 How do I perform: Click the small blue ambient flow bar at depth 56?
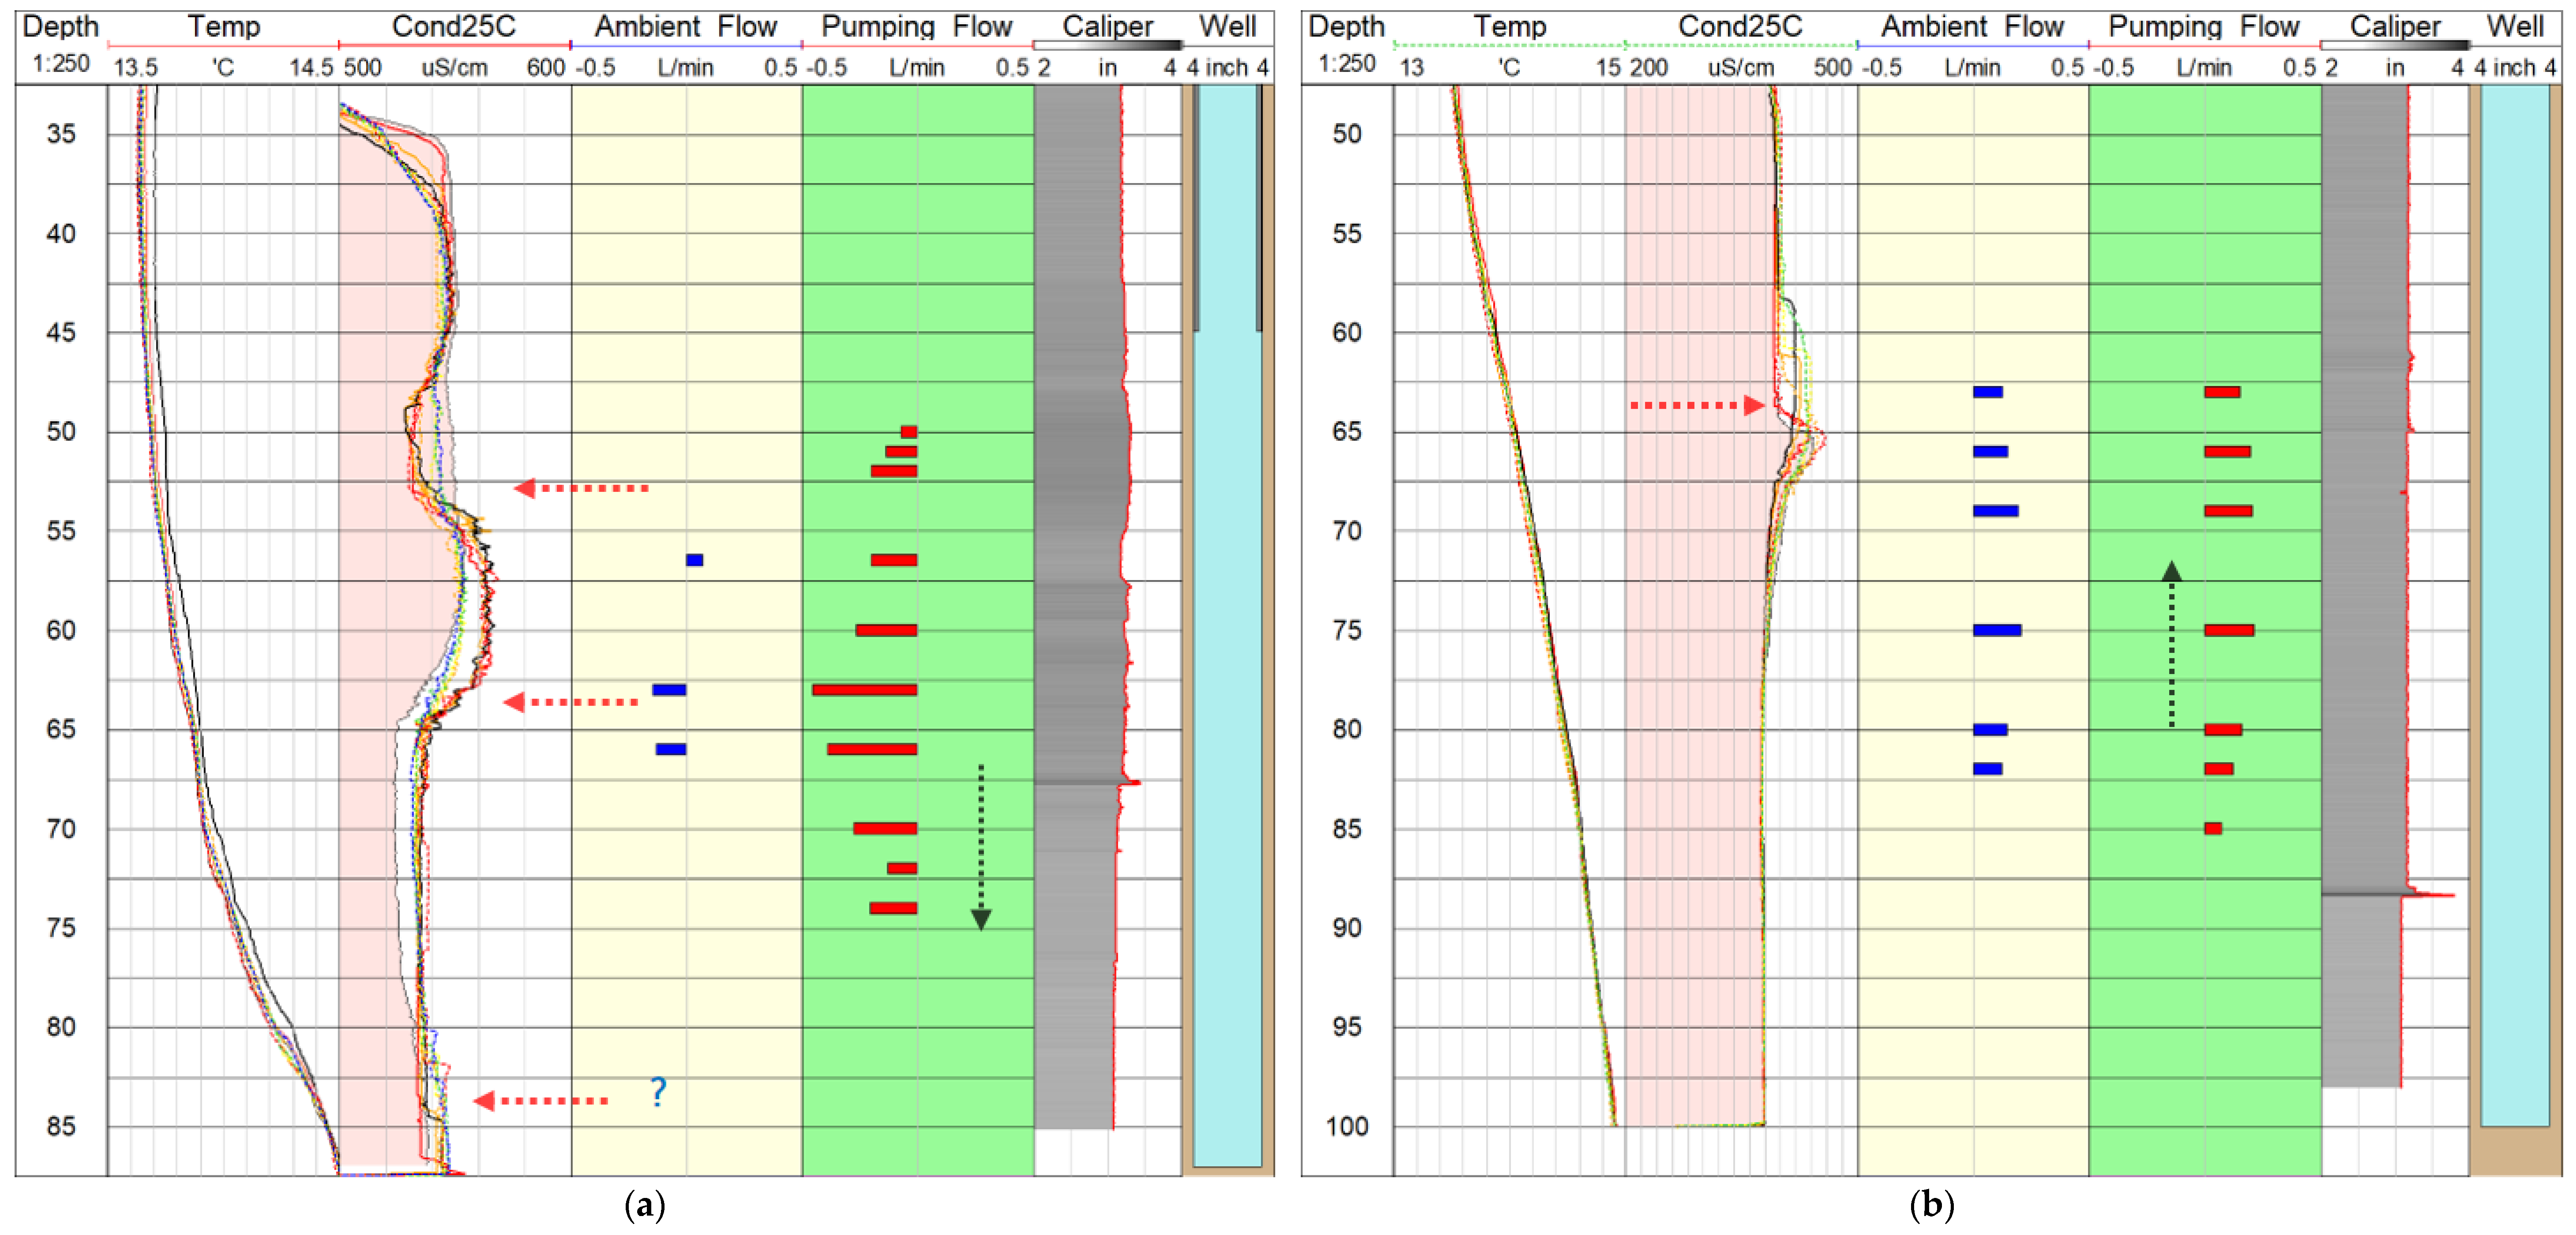pyautogui.click(x=694, y=560)
